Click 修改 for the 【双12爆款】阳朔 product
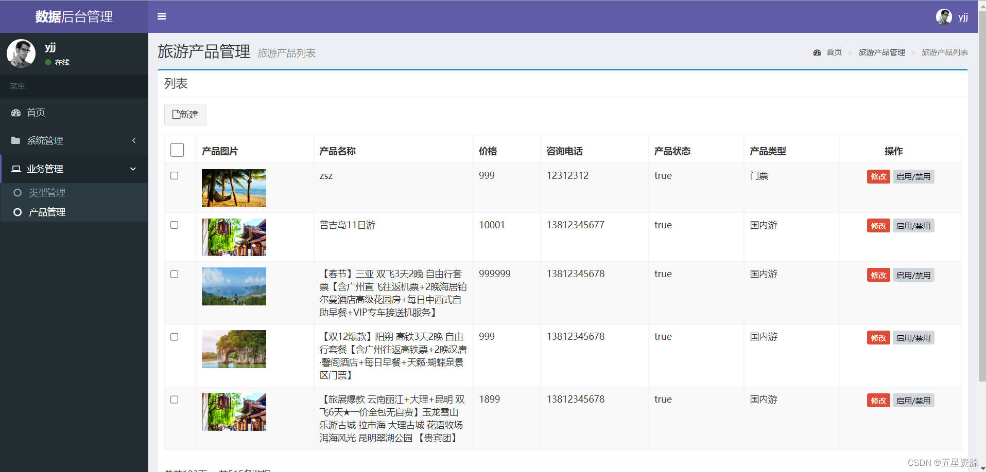This screenshot has width=986, height=472. [x=878, y=338]
